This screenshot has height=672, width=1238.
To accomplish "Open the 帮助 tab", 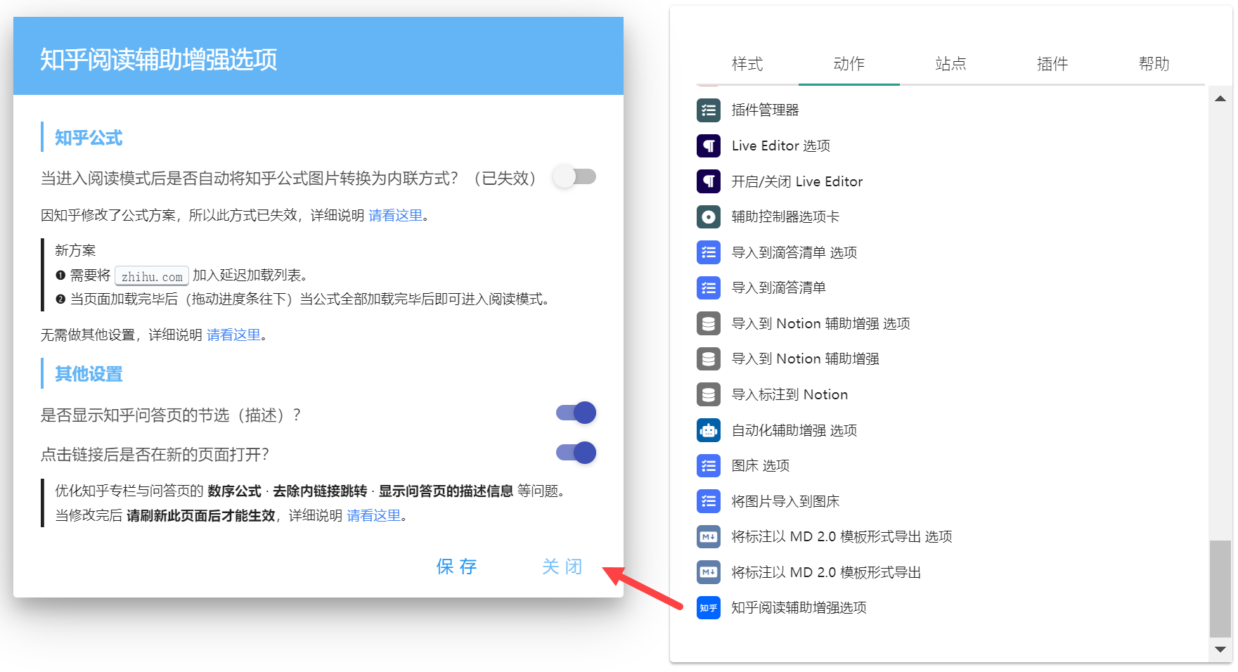I will click(x=1154, y=64).
